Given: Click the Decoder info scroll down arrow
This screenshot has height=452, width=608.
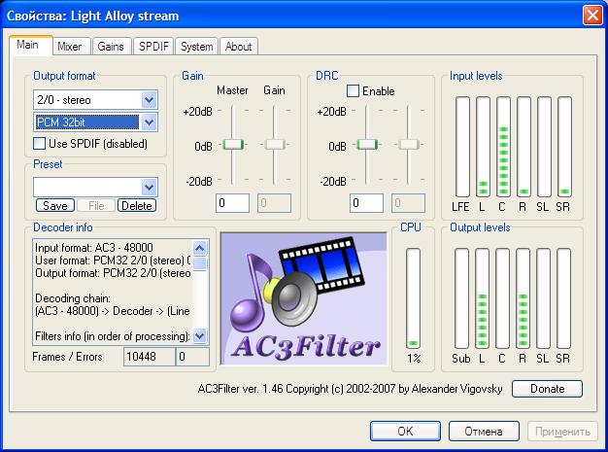Looking at the screenshot, I should [x=200, y=335].
